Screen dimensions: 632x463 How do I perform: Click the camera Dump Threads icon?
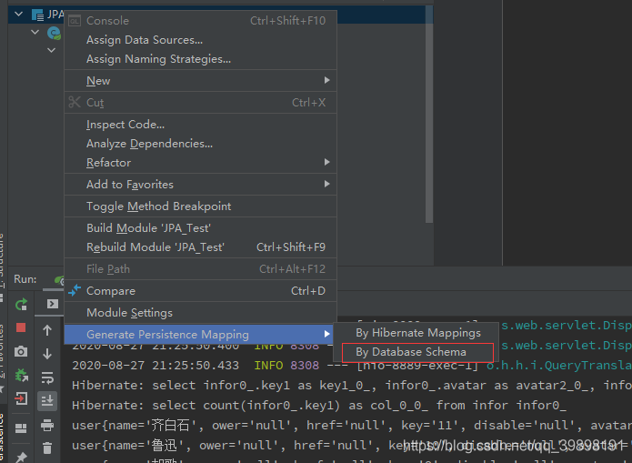[x=21, y=352]
